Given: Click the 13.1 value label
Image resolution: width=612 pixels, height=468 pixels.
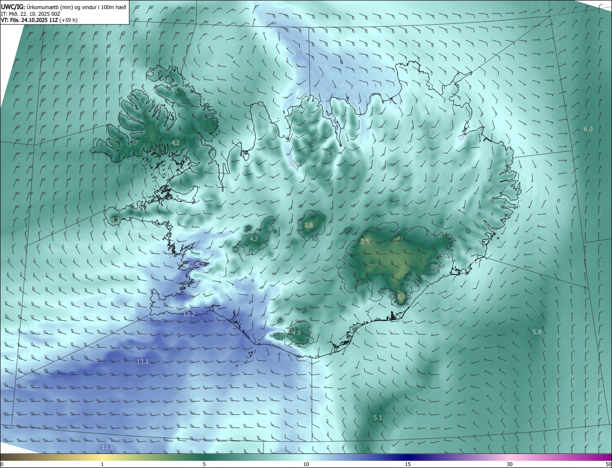Looking at the screenshot, I should 142,361.
